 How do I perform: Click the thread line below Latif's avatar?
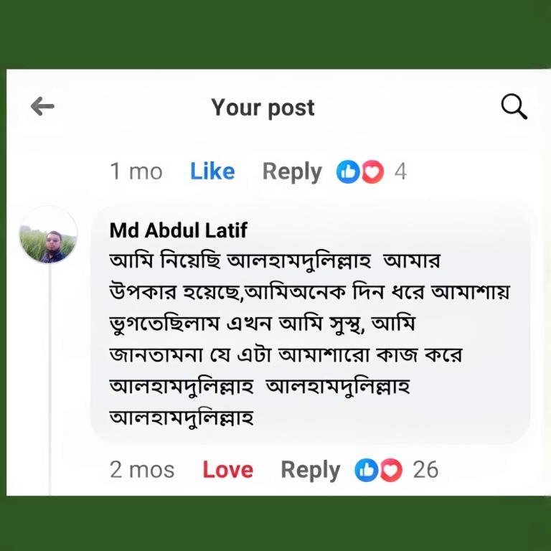coord(50,373)
